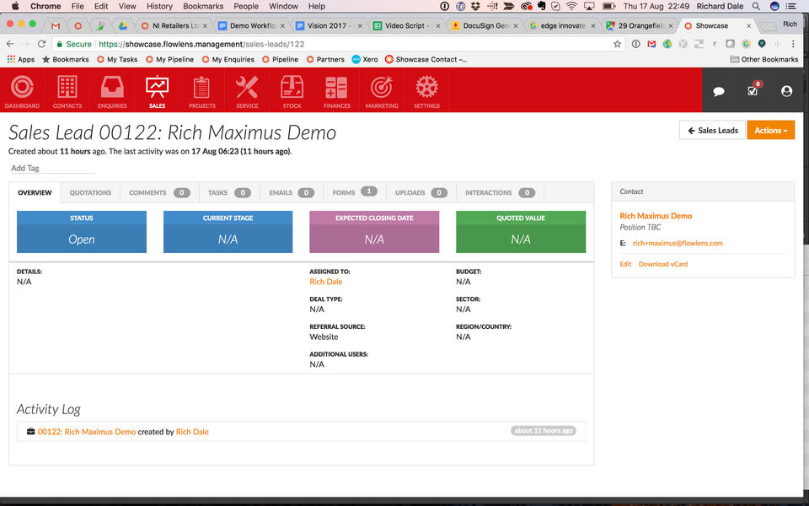
Task: Switch to the DocuSign browser tab
Action: click(485, 25)
